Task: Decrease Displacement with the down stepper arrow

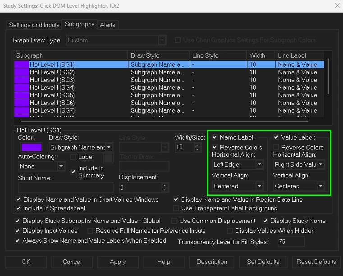Action: click(165, 190)
